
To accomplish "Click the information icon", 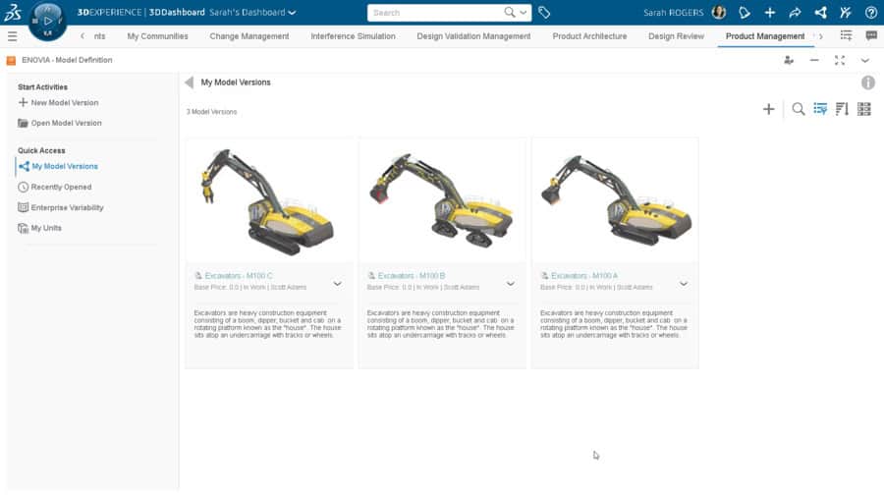I will click(x=868, y=83).
